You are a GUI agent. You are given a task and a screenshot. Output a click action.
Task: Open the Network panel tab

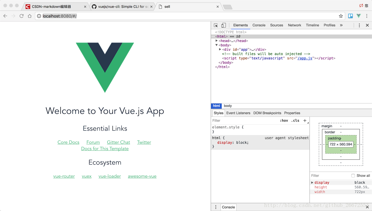(x=294, y=25)
